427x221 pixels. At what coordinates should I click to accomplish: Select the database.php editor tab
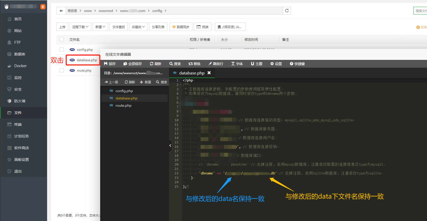(192, 73)
